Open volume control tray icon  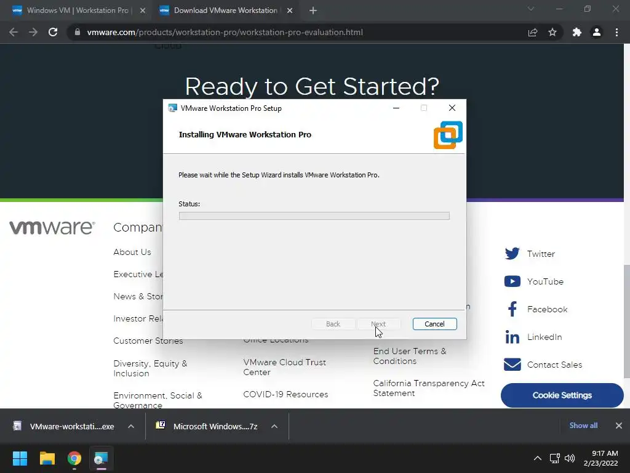click(570, 458)
